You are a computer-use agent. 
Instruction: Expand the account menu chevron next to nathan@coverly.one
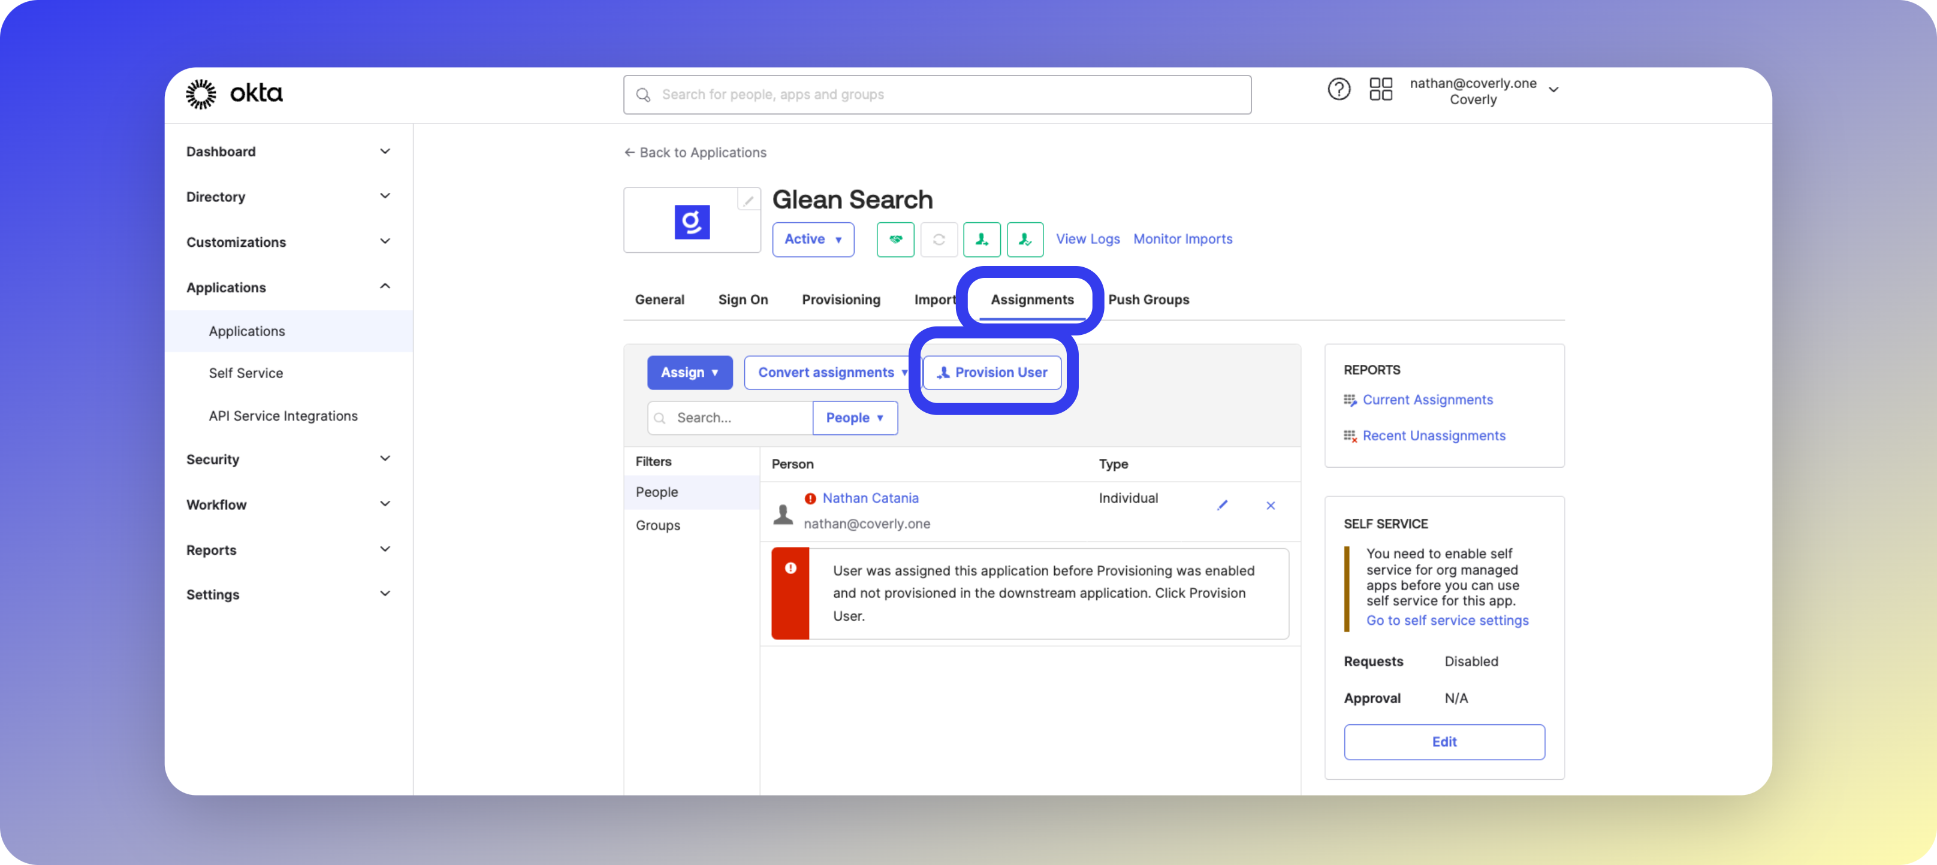[1553, 89]
